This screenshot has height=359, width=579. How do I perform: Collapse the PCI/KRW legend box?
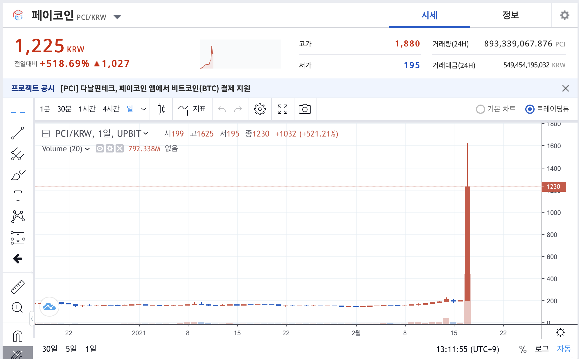[x=46, y=134]
